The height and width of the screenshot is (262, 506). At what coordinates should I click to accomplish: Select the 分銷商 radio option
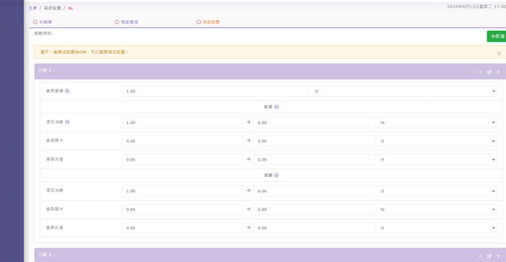pyautogui.click(x=35, y=22)
